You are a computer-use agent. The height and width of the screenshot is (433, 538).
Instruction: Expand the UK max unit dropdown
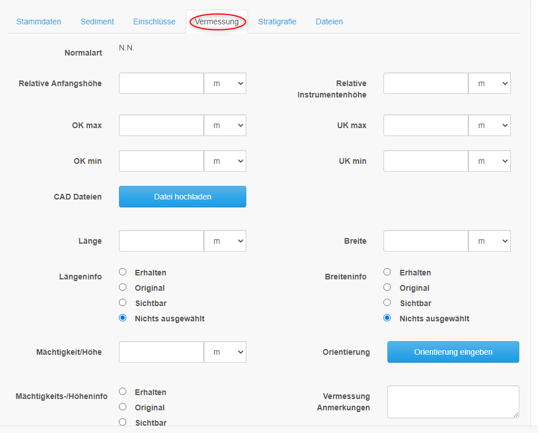click(490, 125)
